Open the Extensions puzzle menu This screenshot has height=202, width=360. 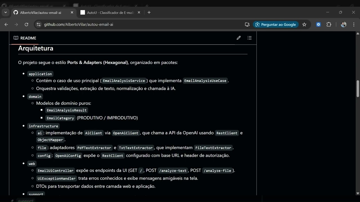pos(329,24)
